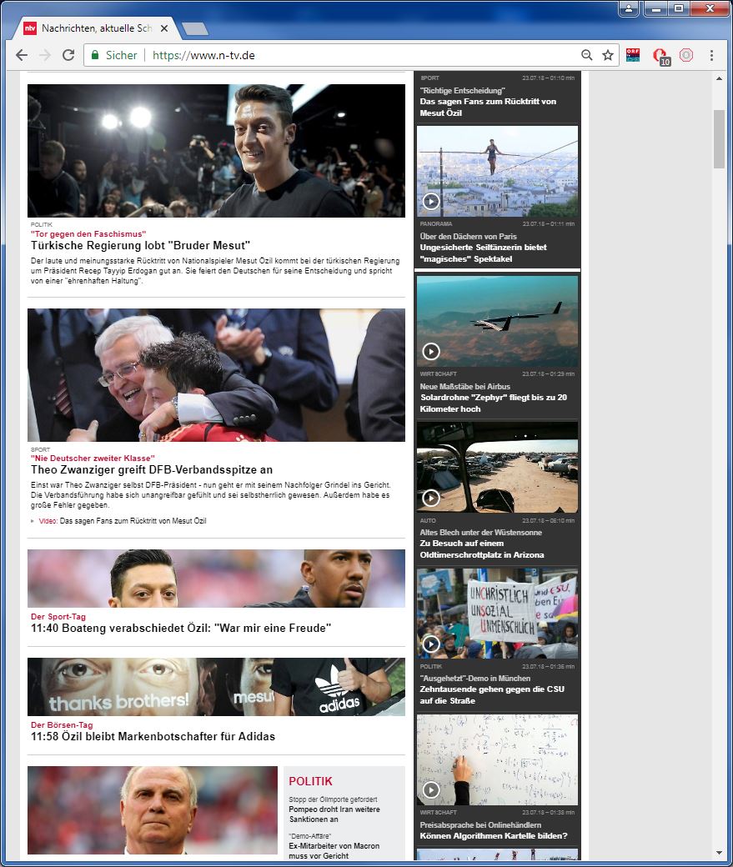Screen dimensions: 733x867
Task: Open sidebar story Das sagen Fans zum Rücktritt
Action: [488, 107]
